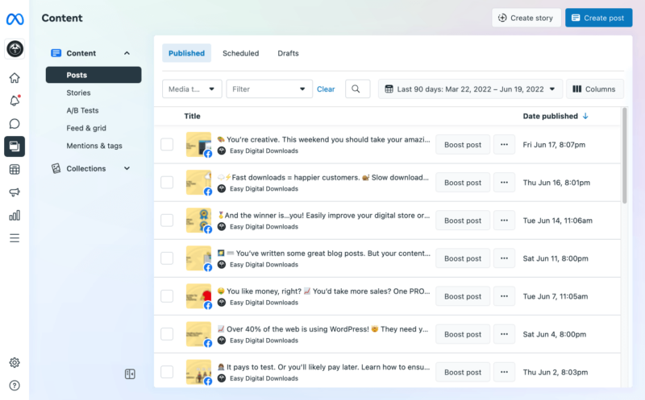Open Ads megaphone icon in sidebar
The height and width of the screenshot is (400, 645).
click(x=15, y=192)
